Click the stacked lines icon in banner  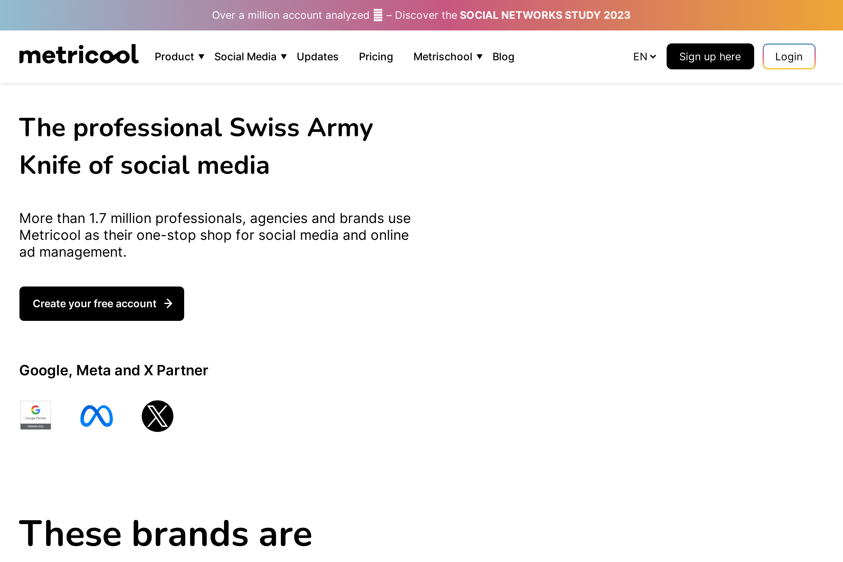pyautogui.click(x=378, y=15)
